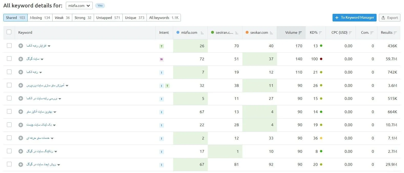The image size is (404, 173).
Task: Check the row with 436K results
Action: [x=9, y=45]
